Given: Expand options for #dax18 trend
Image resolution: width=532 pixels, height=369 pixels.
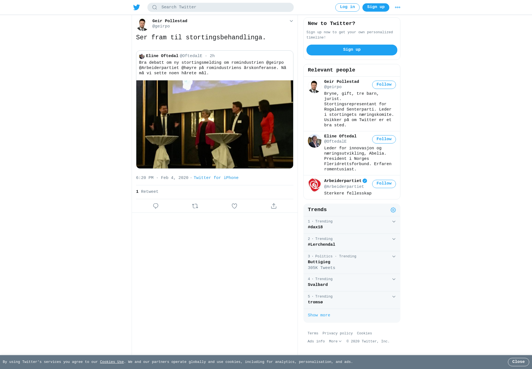Looking at the screenshot, I should [394, 222].
